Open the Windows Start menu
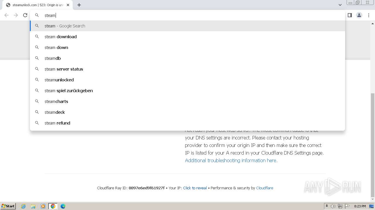This screenshot has width=375, height=210. coord(8,206)
